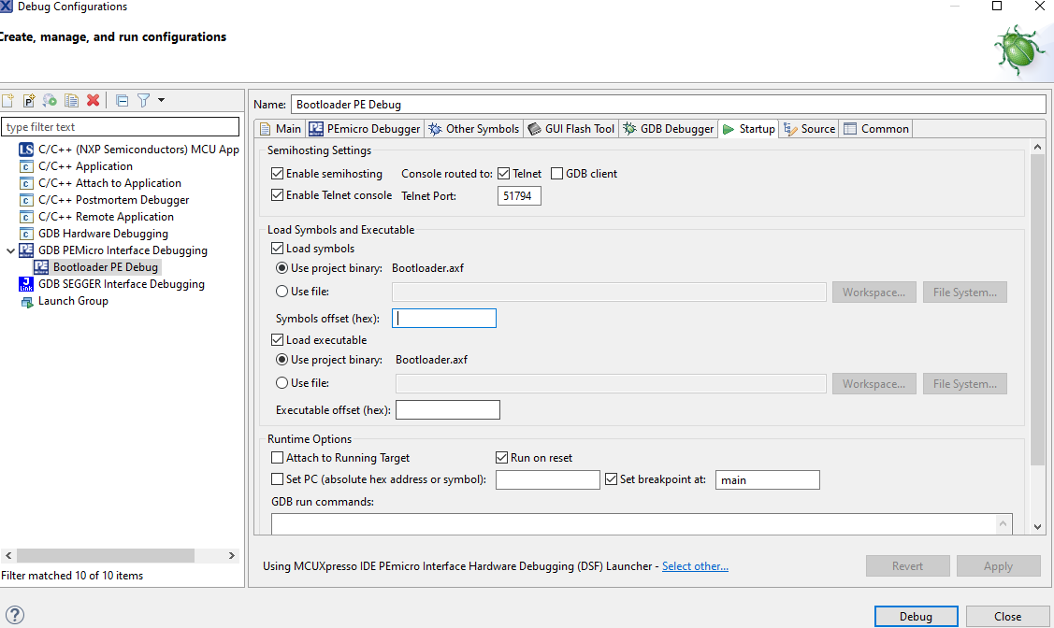Enable Attach to Running Target
1054x628 pixels.
277,457
